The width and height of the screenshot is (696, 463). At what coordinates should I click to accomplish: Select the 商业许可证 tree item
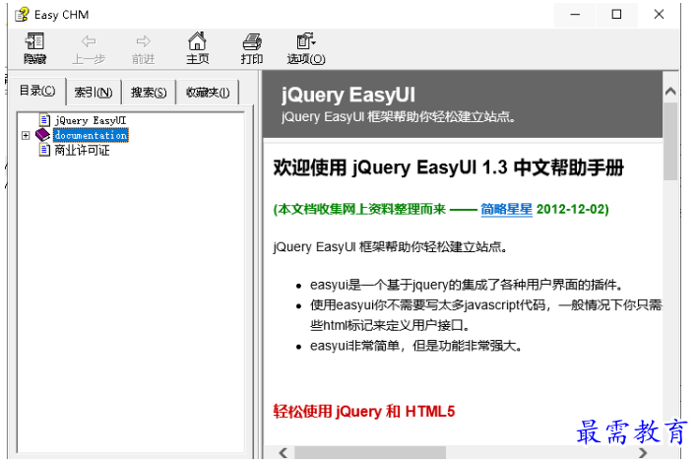82,150
